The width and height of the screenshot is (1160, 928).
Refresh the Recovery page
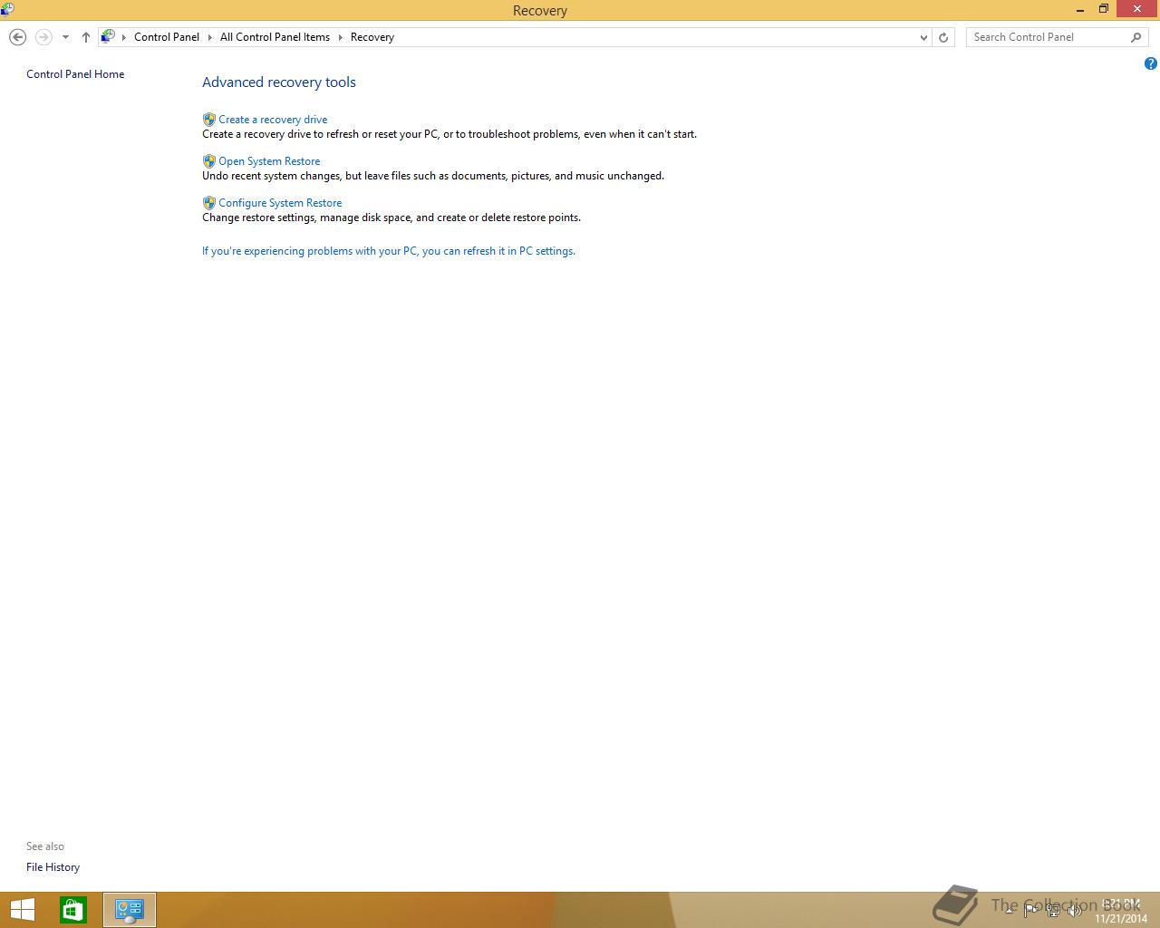943,37
